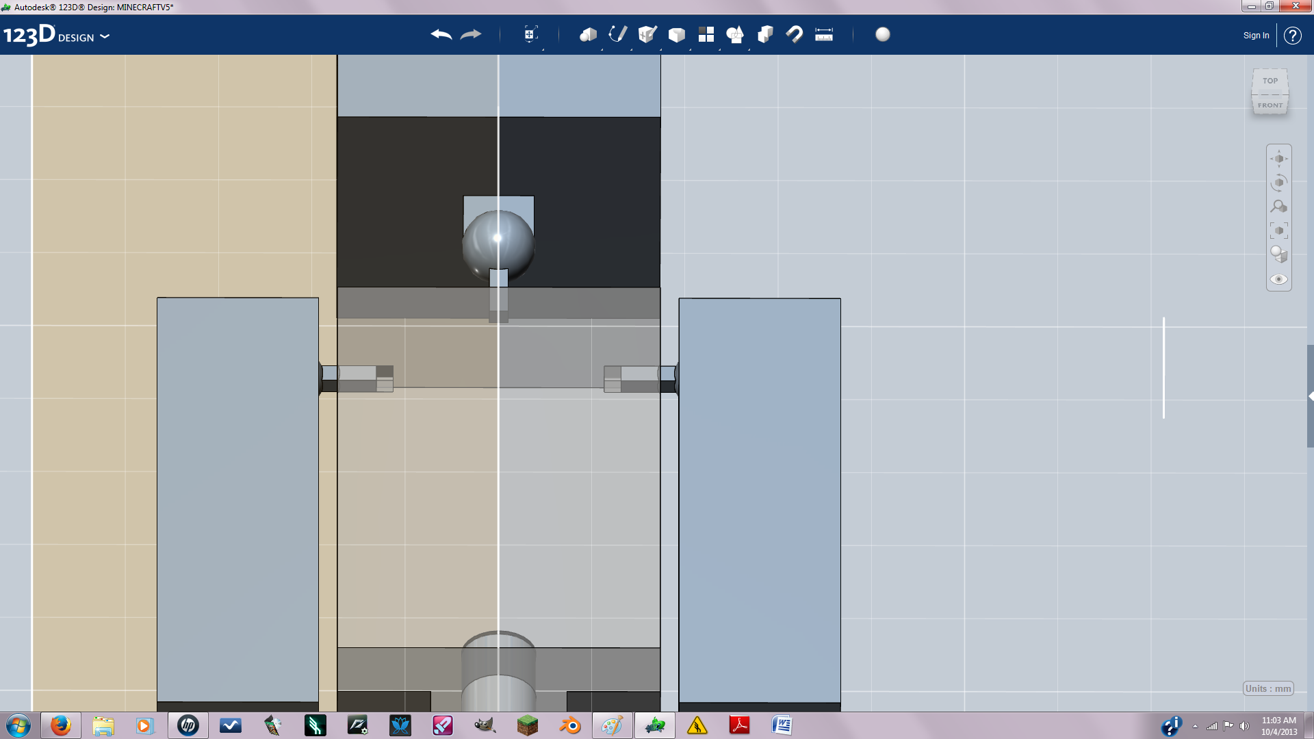Open the GIMP taskbar icon
Screen dimensions: 1314x739
[x=485, y=725]
